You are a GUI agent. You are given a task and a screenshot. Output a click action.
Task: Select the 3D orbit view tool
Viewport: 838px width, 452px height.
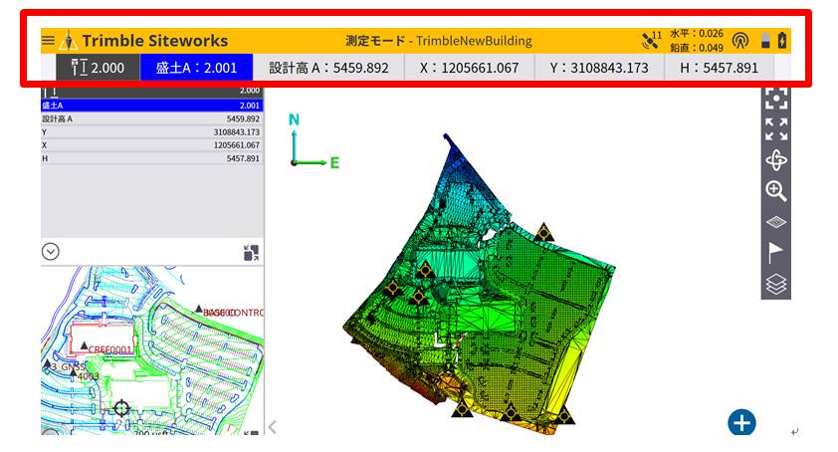tap(776, 160)
